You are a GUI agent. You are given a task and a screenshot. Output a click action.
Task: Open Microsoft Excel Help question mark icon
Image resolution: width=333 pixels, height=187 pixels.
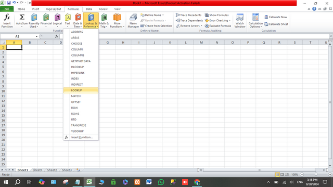coord(314,9)
